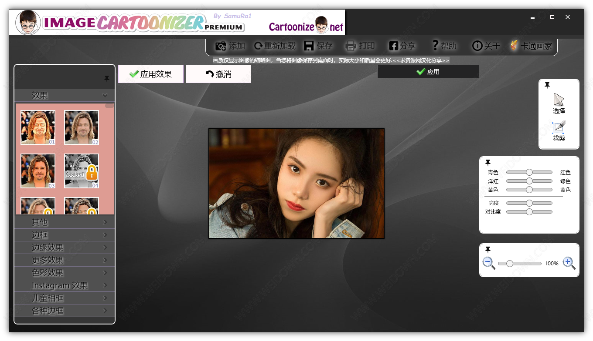This screenshot has width=593, height=341.
Task: Expand the 各种边框 section
Action: 65,311
